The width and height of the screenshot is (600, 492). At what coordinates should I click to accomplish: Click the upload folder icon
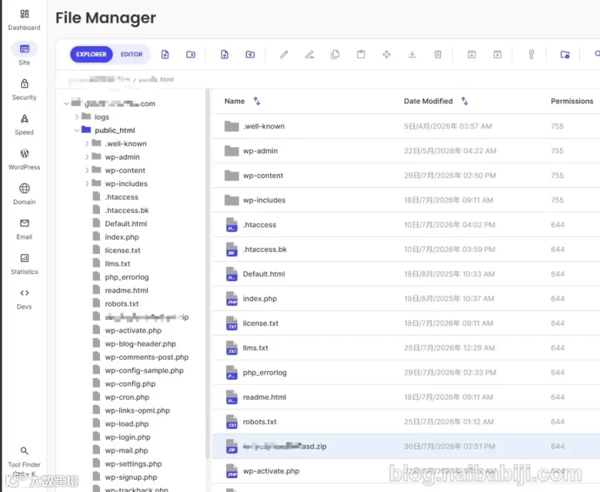click(x=250, y=54)
